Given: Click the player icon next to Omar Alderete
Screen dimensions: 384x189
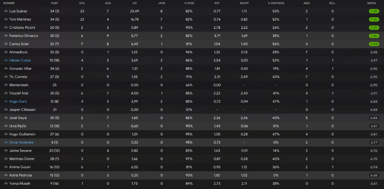Looking at the screenshot, I should point(6,142).
